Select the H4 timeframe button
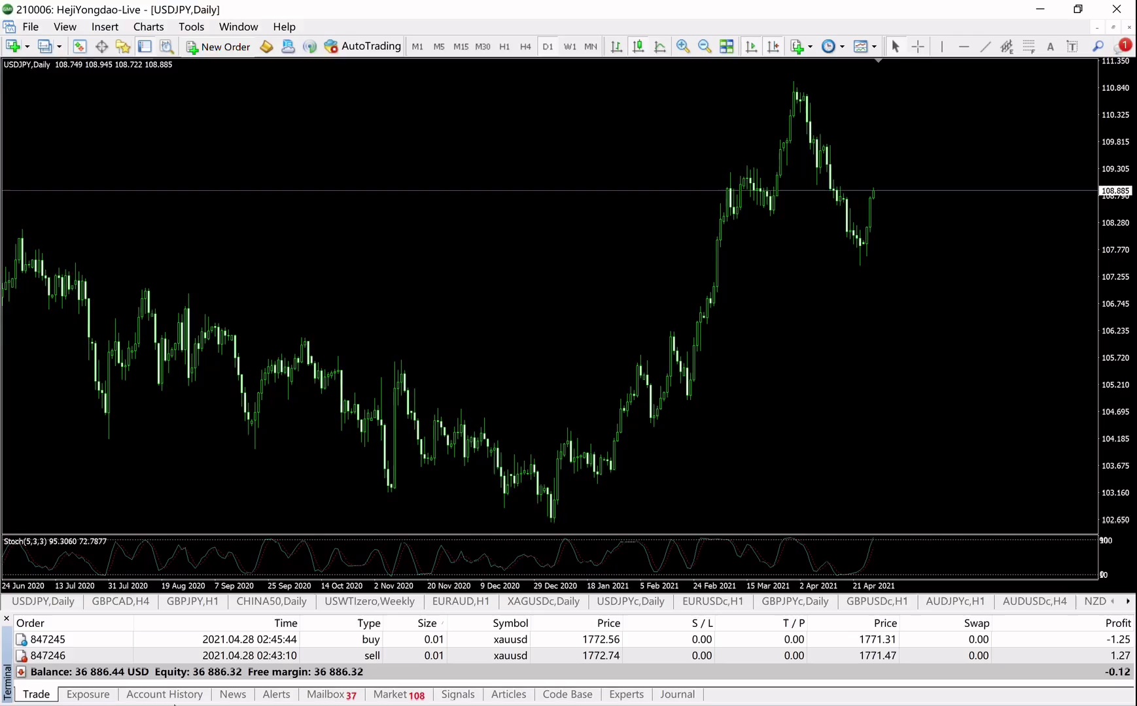Image resolution: width=1137 pixels, height=706 pixels. 525,46
